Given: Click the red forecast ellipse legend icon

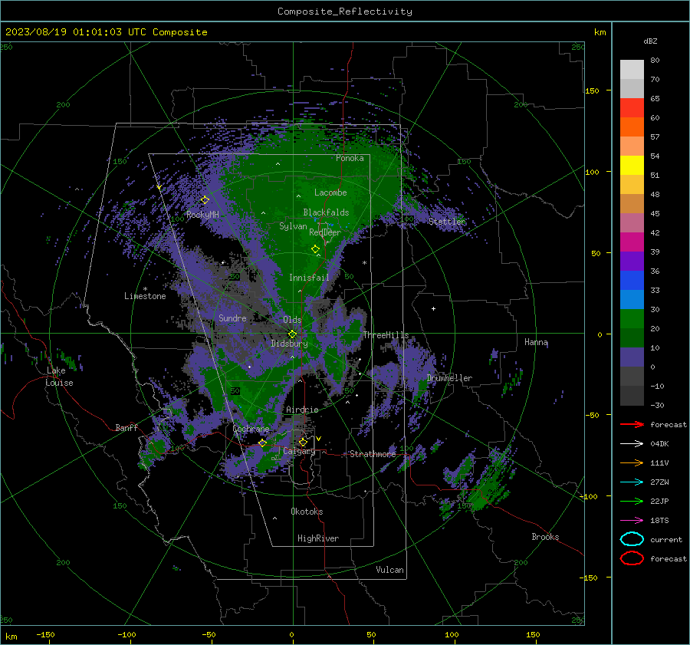Looking at the screenshot, I should [632, 558].
